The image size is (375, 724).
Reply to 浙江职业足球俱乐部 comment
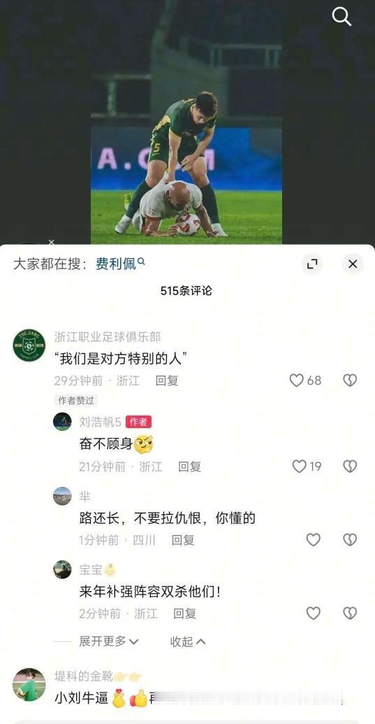167,381
